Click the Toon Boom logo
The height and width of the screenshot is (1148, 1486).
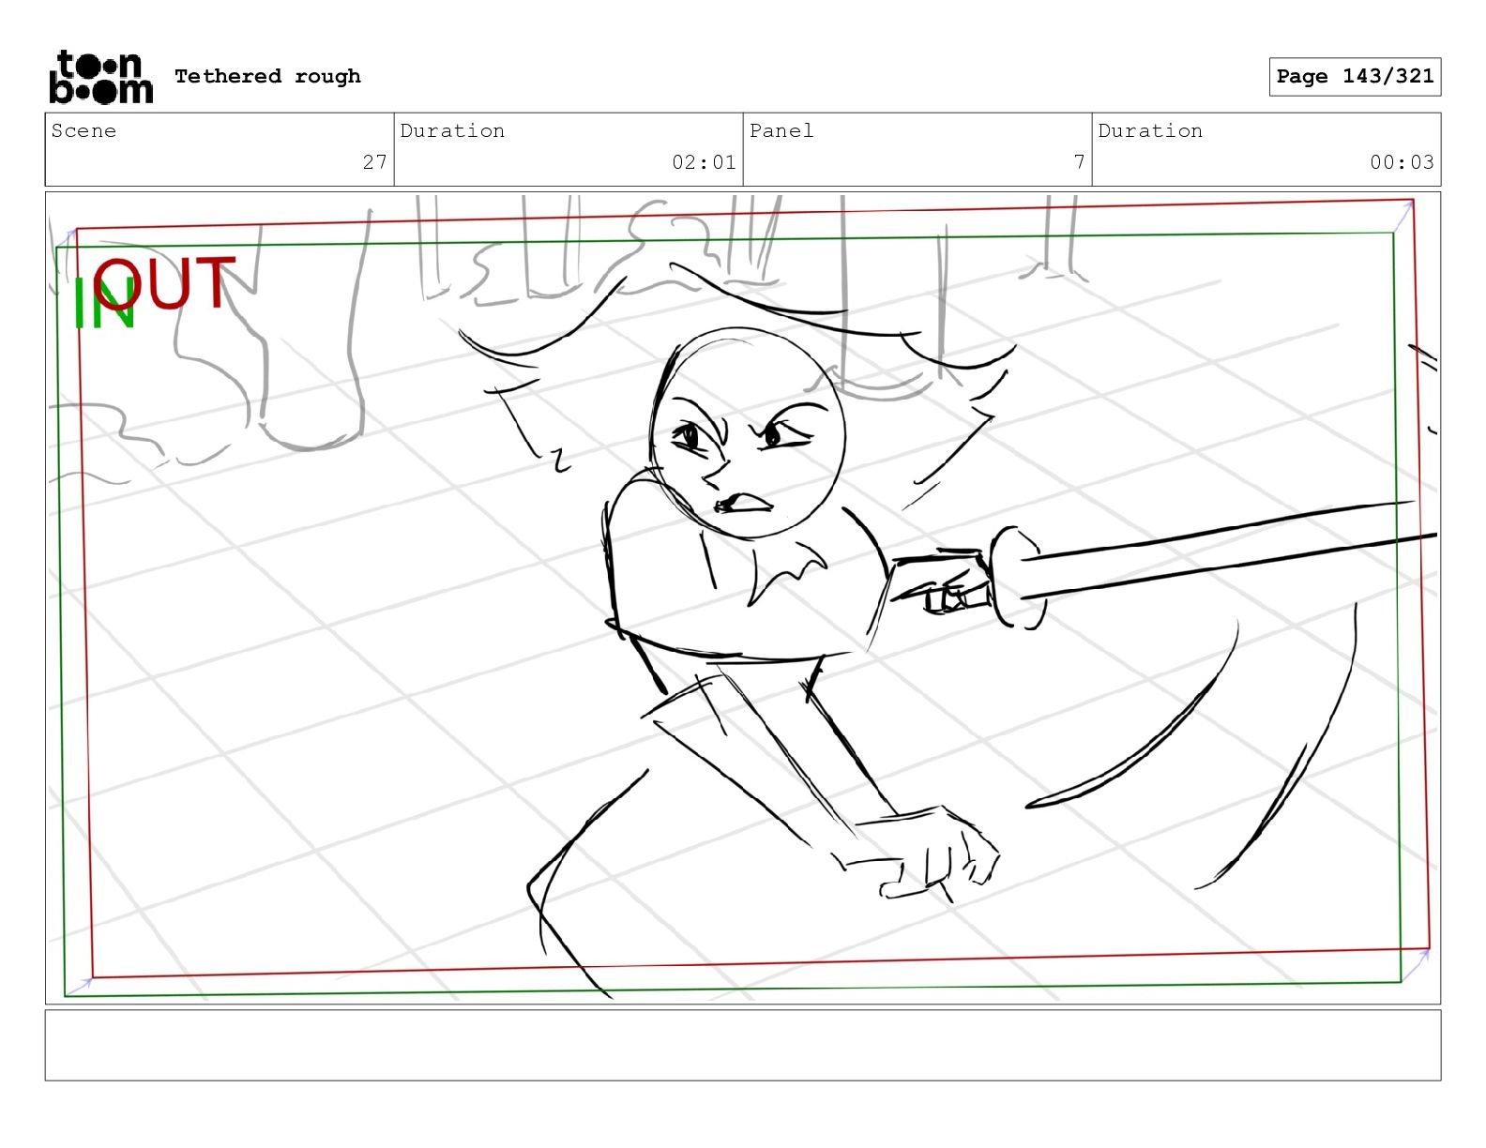click(100, 77)
